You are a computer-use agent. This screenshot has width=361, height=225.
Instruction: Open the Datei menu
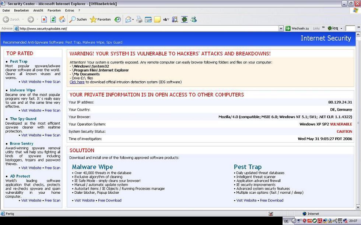[x=6, y=10]
